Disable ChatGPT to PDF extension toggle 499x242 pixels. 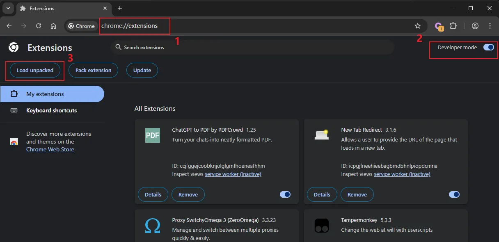coord(285,194)
